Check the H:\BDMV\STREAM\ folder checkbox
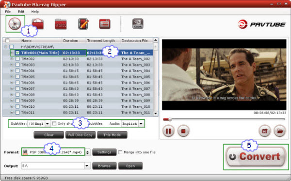The width and height of the screenshot is (291, 181). click(12, 47)
